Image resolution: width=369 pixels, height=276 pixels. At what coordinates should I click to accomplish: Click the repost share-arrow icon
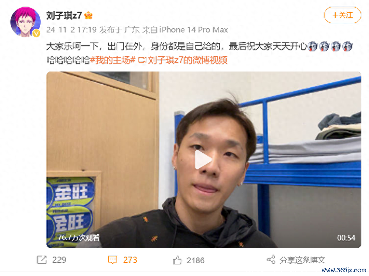point(42,260)
